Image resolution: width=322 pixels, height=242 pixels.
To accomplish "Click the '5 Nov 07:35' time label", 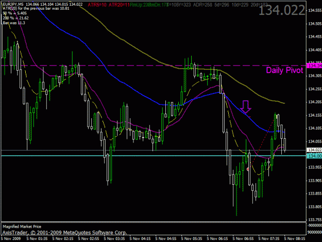I will pyautogui.click(x=269, y=239).
